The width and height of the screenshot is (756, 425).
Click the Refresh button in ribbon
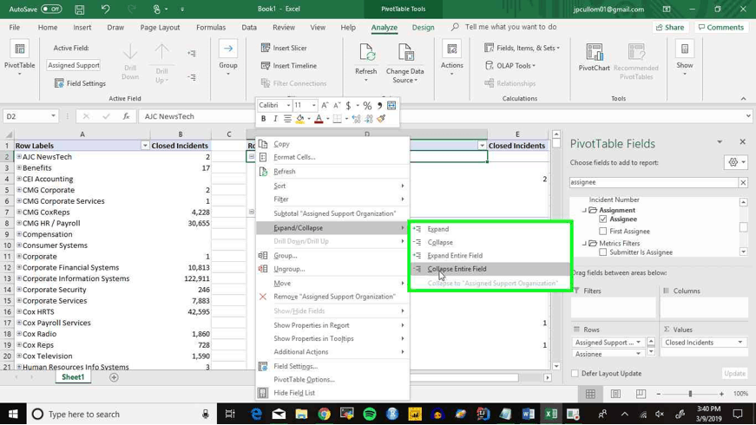click(x=366, y=62)
